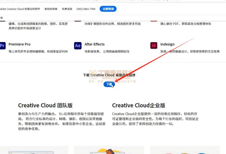The width and height of the screenshot is (226, 154).
Task: Click the 下载 Creative Cloud 桌面应用程序 heading
Action: (109, 75)
